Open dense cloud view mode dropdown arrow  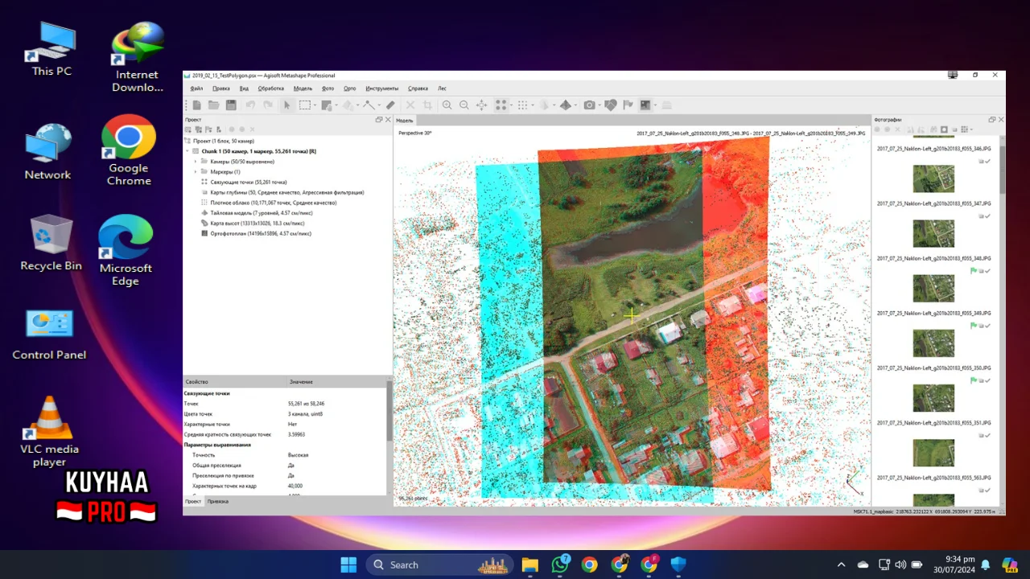point(532,105)
